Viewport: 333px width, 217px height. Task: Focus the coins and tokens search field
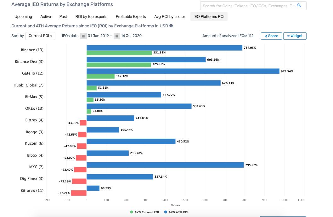click(x=249, y=6)
